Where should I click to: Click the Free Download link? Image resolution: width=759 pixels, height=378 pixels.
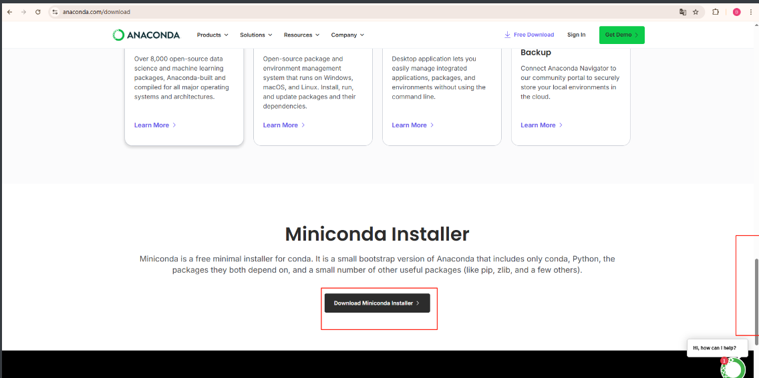(529, 35)
